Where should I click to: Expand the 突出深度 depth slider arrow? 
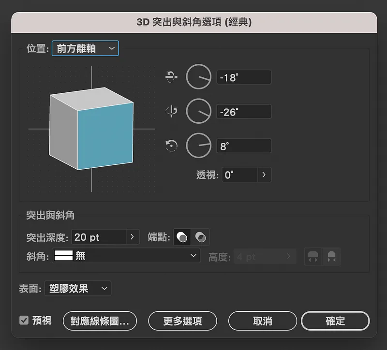[x=133, y=237]
